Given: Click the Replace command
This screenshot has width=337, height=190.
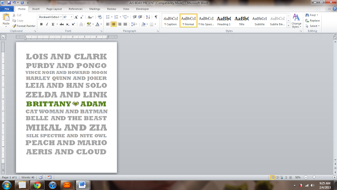Looking at the screenshot, I should [x=312, y=21].
